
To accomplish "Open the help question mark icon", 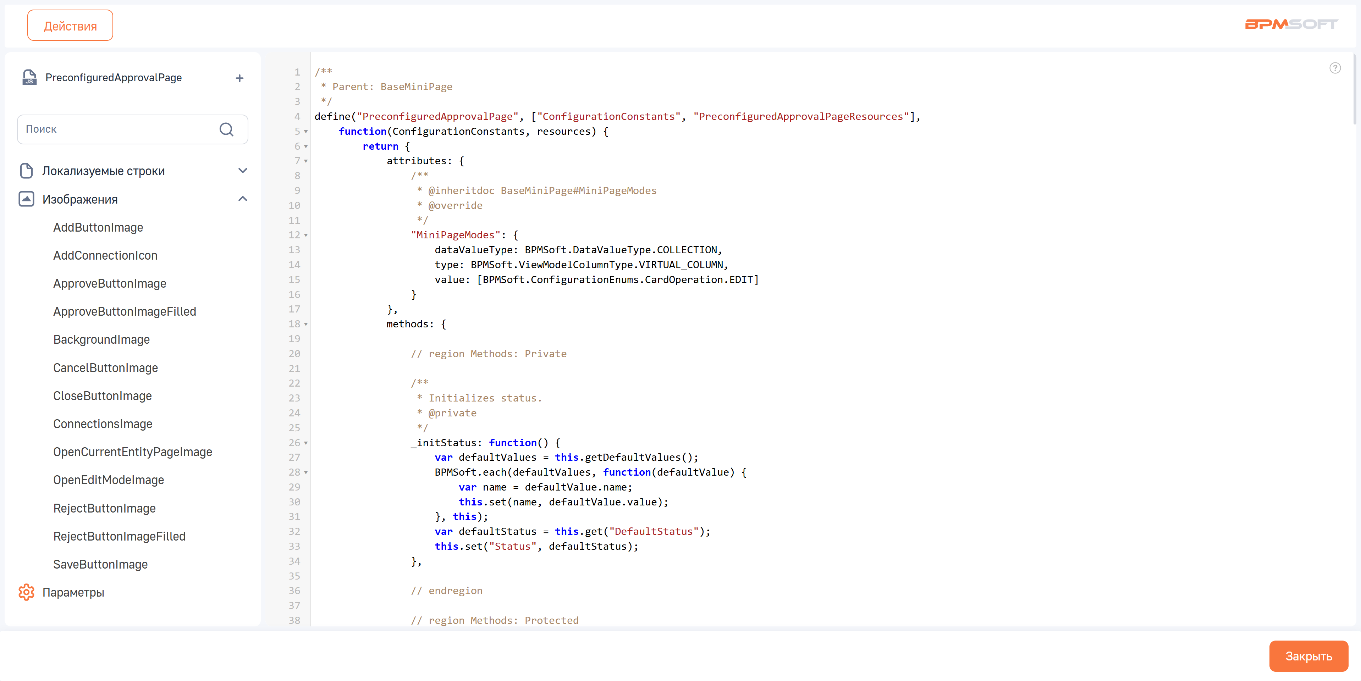I will tap(1335, 68).
